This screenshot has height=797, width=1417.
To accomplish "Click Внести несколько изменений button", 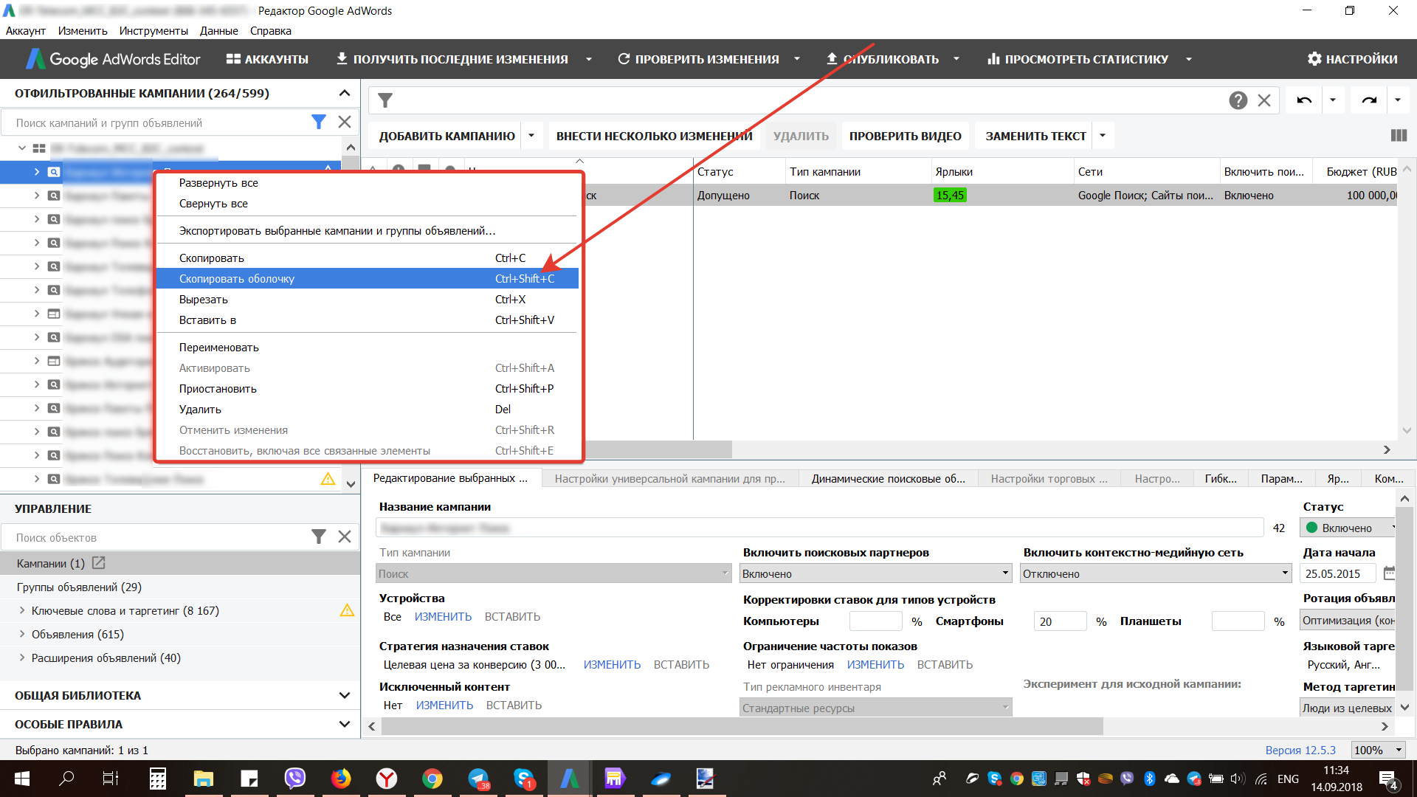I will click(654, 136).
